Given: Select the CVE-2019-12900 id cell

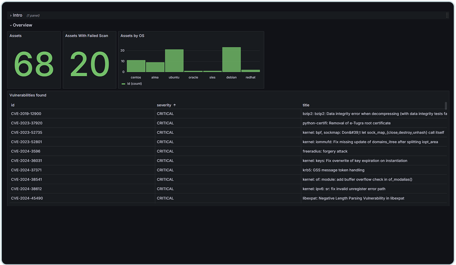Looking at the screenshot, I should tap(26, 114).
